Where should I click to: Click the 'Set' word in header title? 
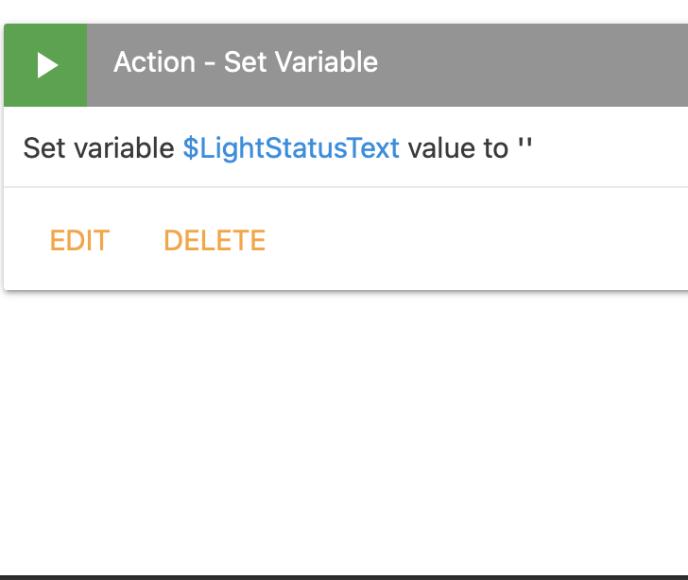[x=244, y=62]
